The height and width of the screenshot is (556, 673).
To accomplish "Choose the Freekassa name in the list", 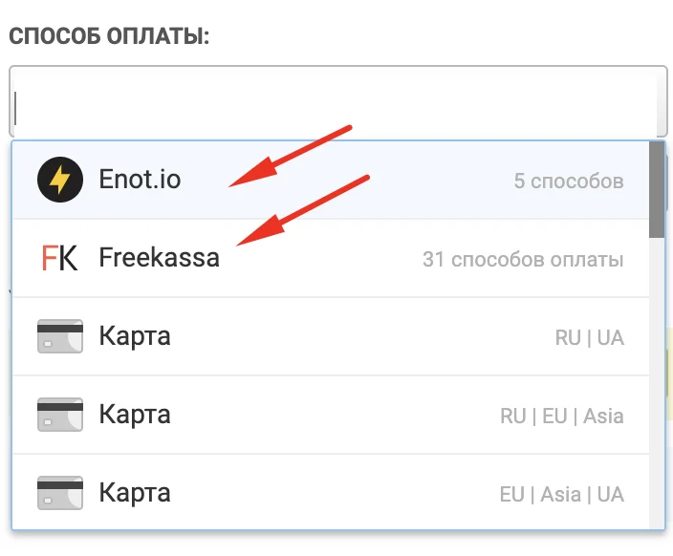I will 159,258.
